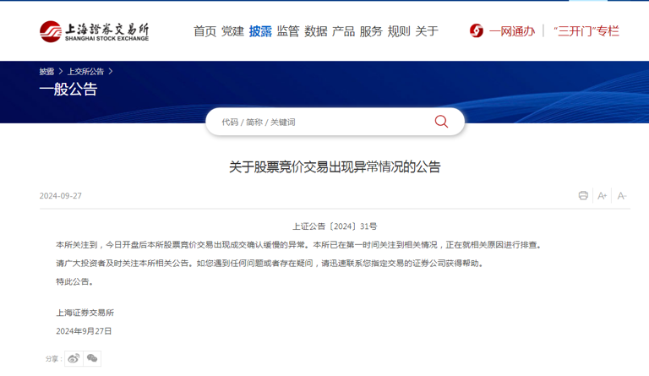The image size is (649, 376).
Task: Open the 一网通办 link
Action: pos(512,31)
